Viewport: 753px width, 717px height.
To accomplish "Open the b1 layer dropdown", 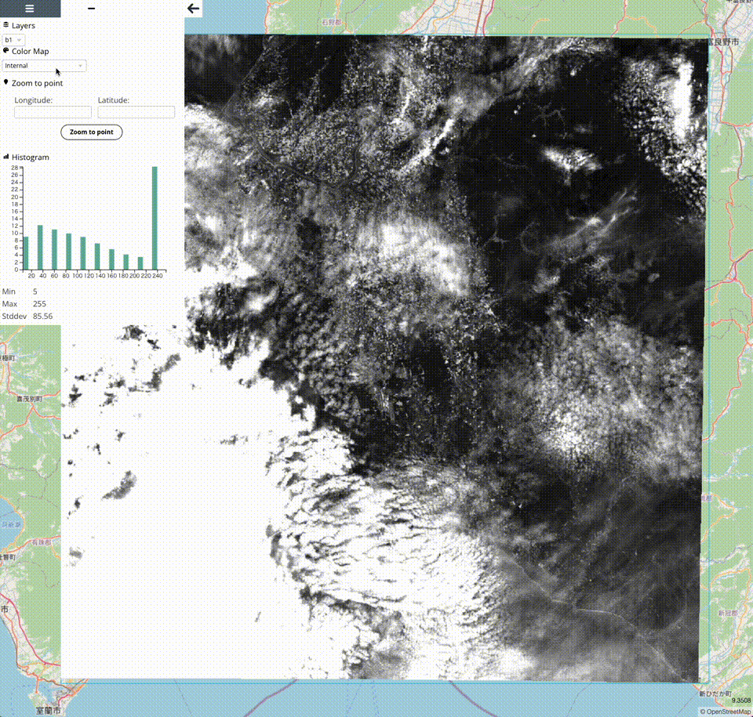I will 13,40.
